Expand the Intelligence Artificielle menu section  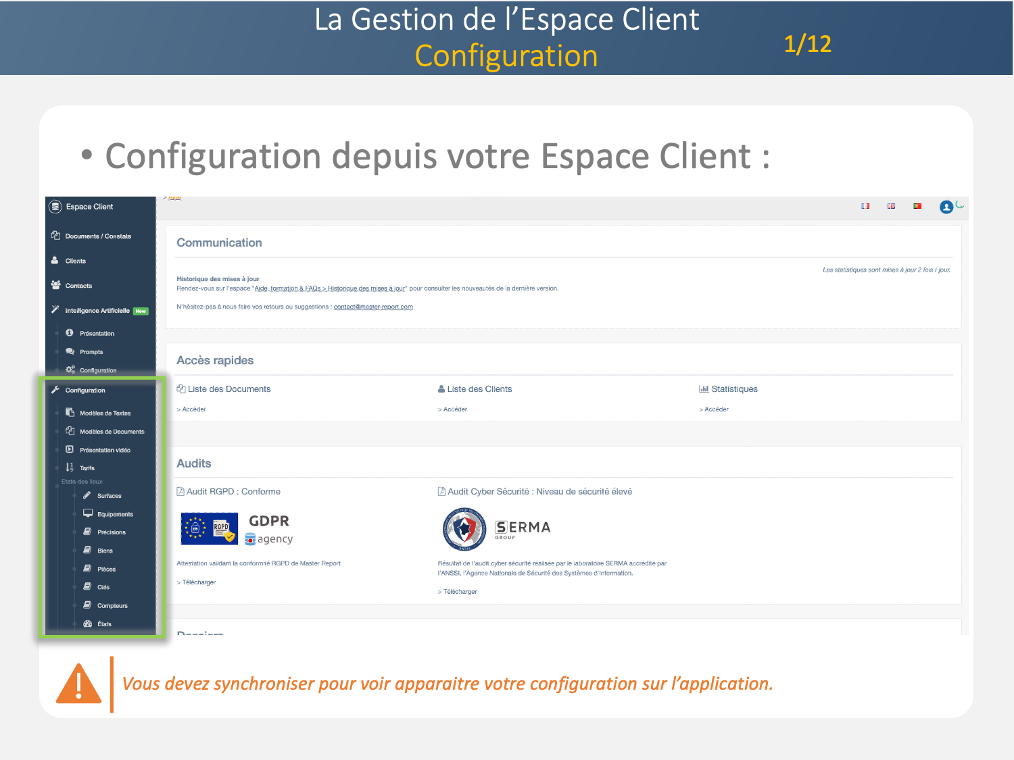pyautogui.click(x=97, y=311)
